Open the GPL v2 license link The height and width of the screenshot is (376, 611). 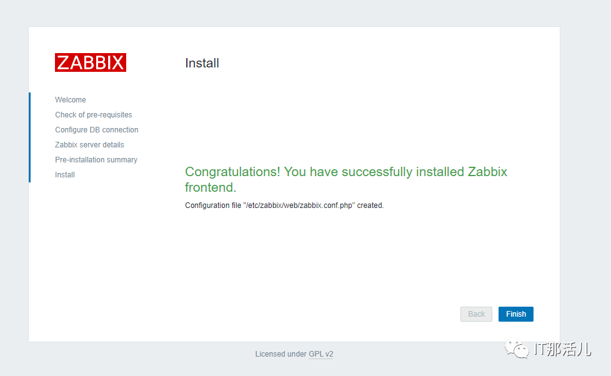pos(321,354)
